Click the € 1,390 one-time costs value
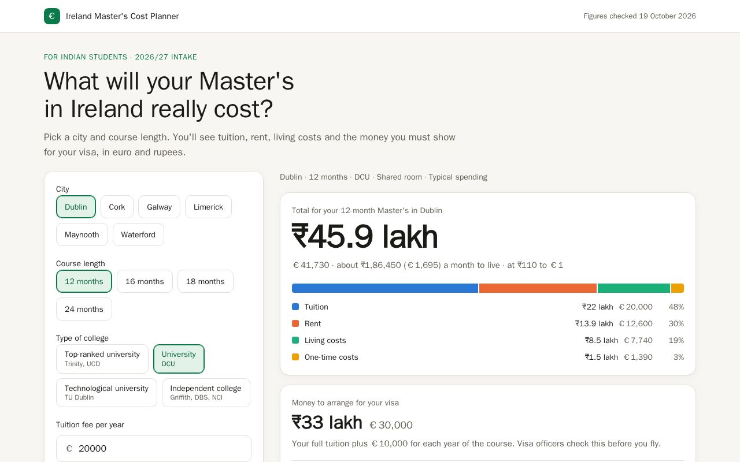This screenshot has width=740, height=462. coord(638,357)
